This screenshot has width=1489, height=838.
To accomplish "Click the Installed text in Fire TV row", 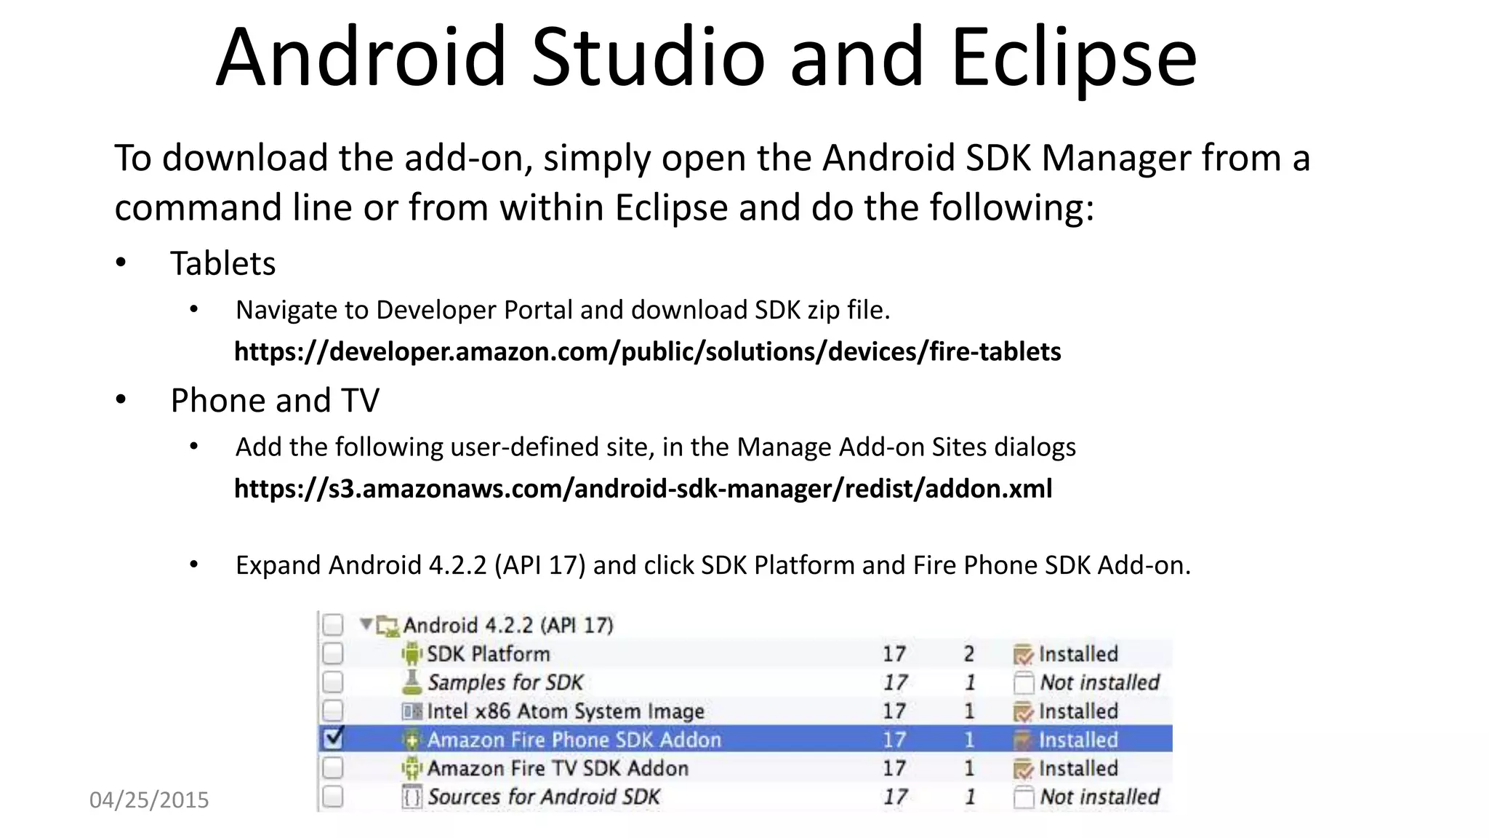I will coord(1078,768).
